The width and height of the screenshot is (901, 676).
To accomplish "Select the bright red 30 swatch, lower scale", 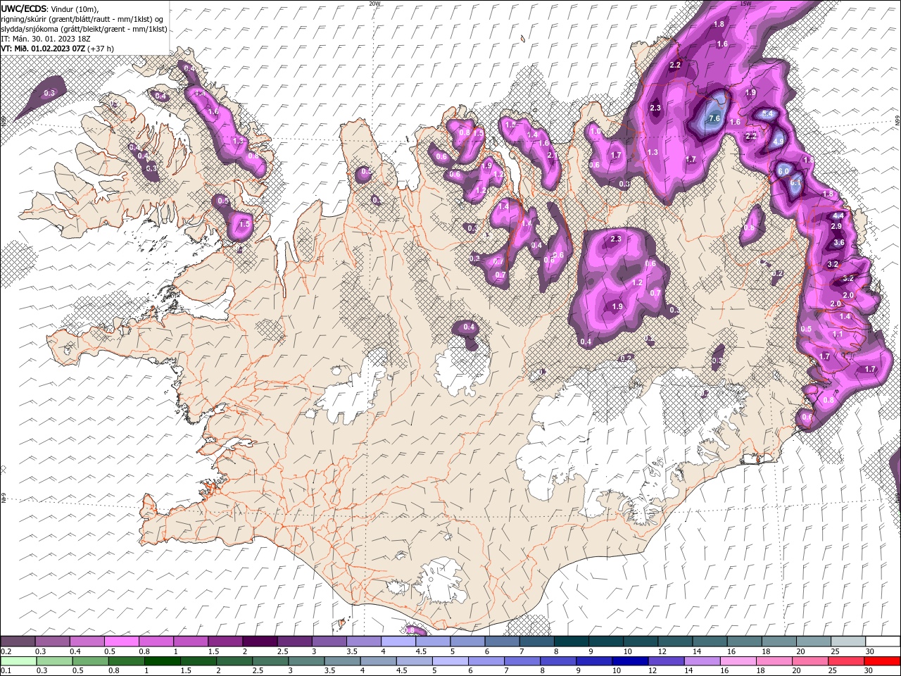I will click(882, 661).
